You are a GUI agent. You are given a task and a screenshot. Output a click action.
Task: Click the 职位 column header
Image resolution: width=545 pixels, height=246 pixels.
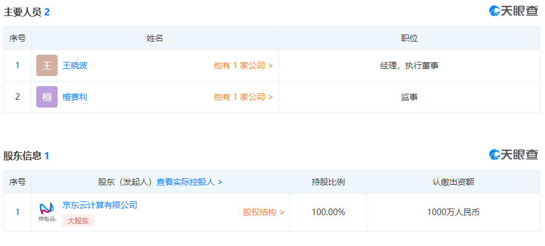[409, 38]
